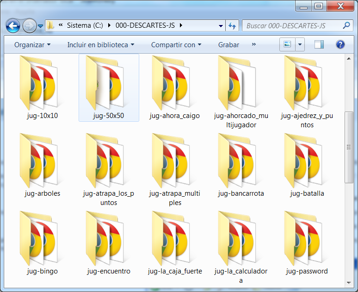Open the Organizar menu
The width and height of the screenshot is (358, 292).
(x=32, y=45)
